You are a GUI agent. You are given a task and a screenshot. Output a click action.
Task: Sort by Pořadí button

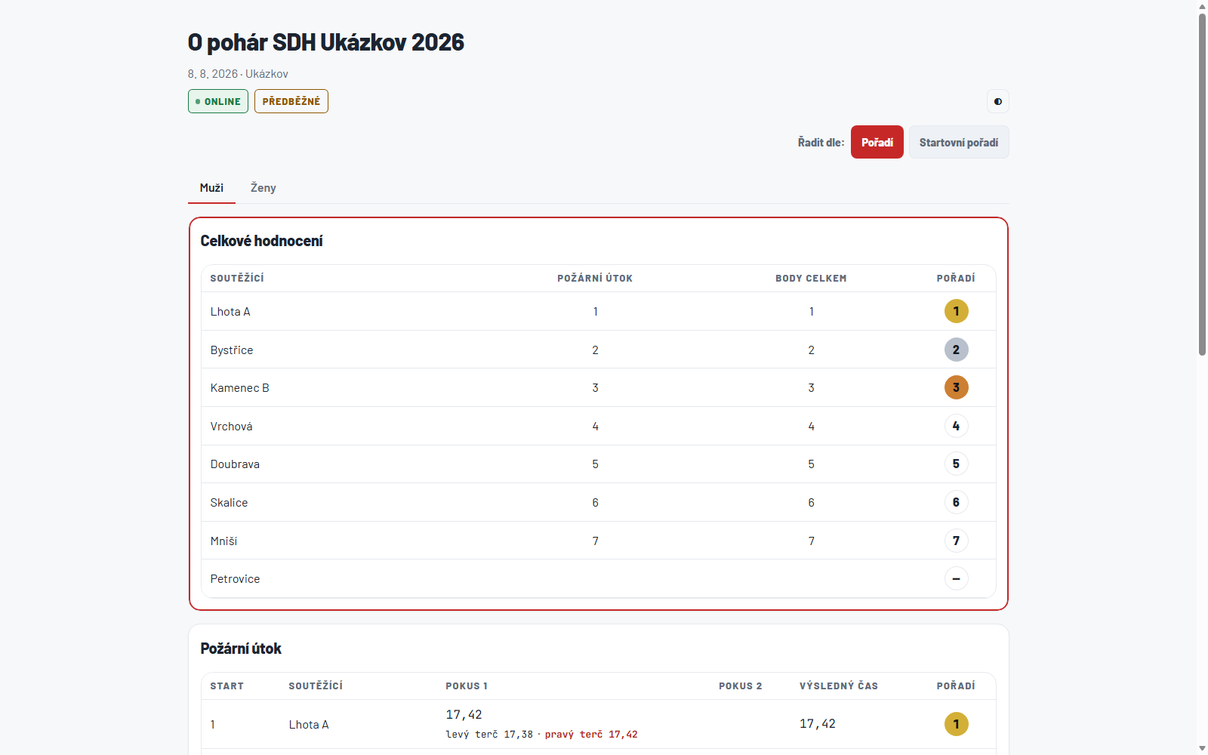pyautogui.click(x=877, y=142)
